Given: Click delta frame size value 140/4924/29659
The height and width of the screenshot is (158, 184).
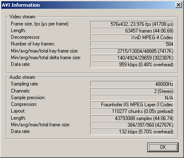Looking at the screenshot, I should click(x=132, y=58).
